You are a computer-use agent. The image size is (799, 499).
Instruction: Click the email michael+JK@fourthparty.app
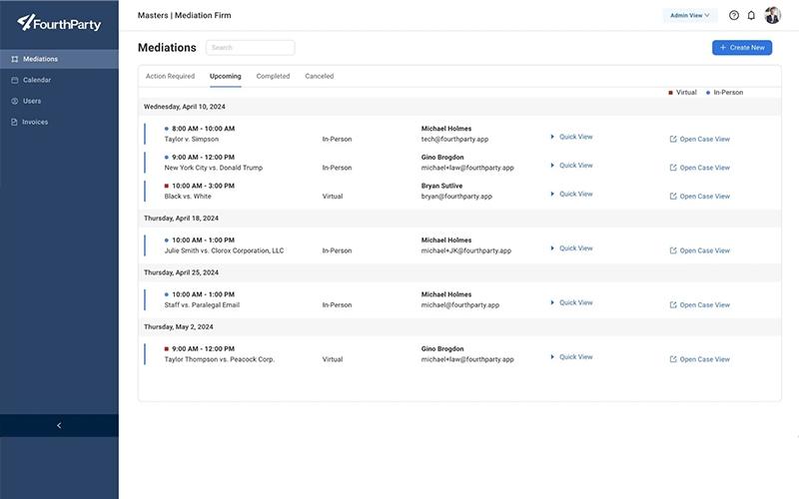466,250
